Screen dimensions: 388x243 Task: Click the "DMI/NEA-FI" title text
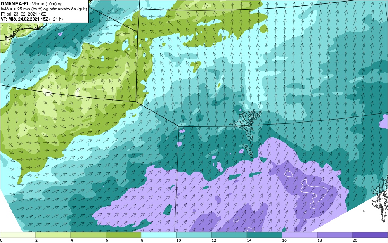pos(14,3)
